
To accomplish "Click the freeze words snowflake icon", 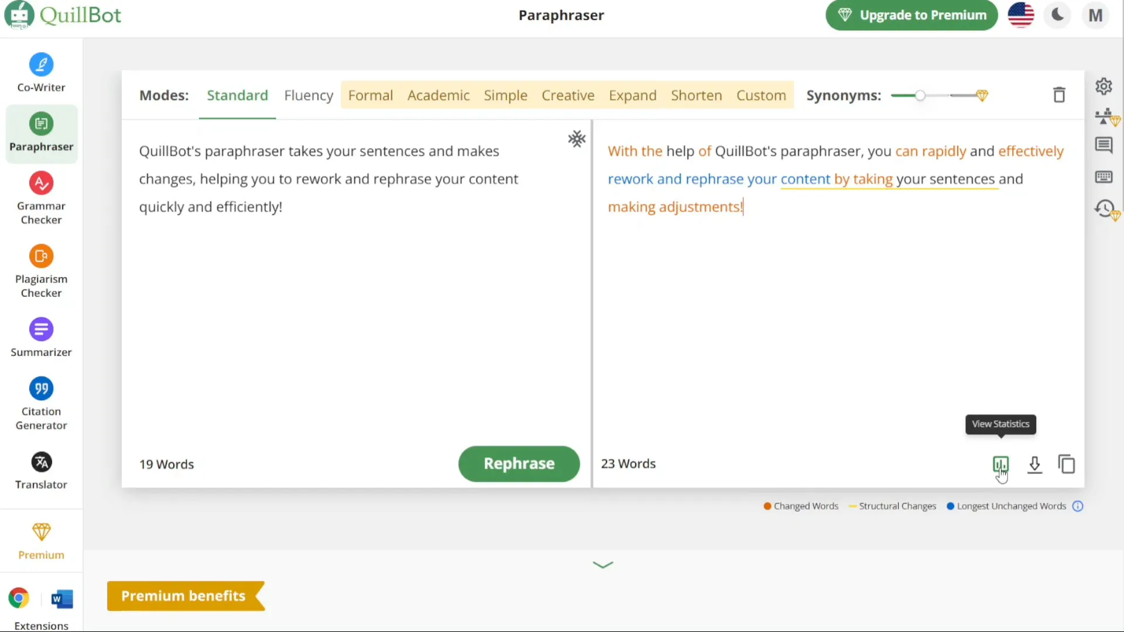I will [577, 139].
